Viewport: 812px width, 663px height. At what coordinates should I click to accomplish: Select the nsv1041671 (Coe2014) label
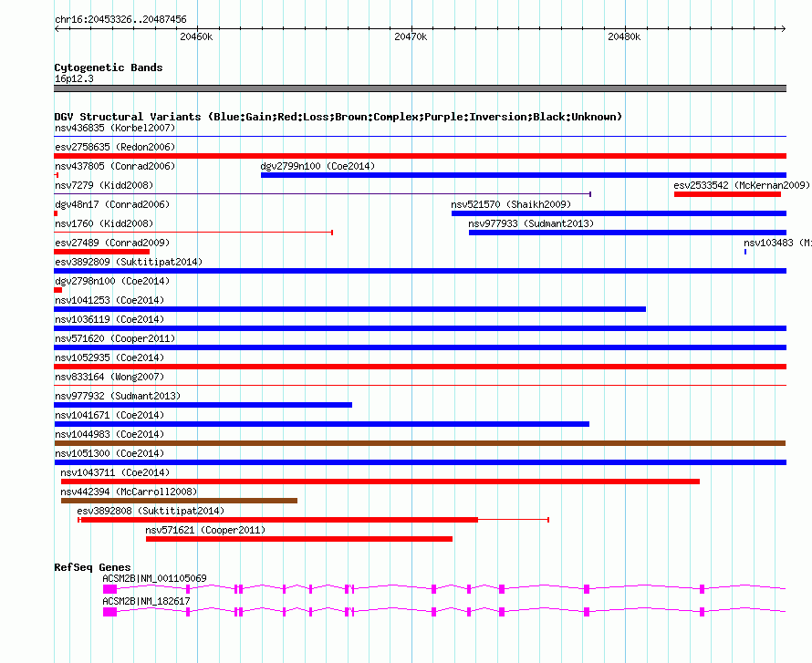point(109,415)
